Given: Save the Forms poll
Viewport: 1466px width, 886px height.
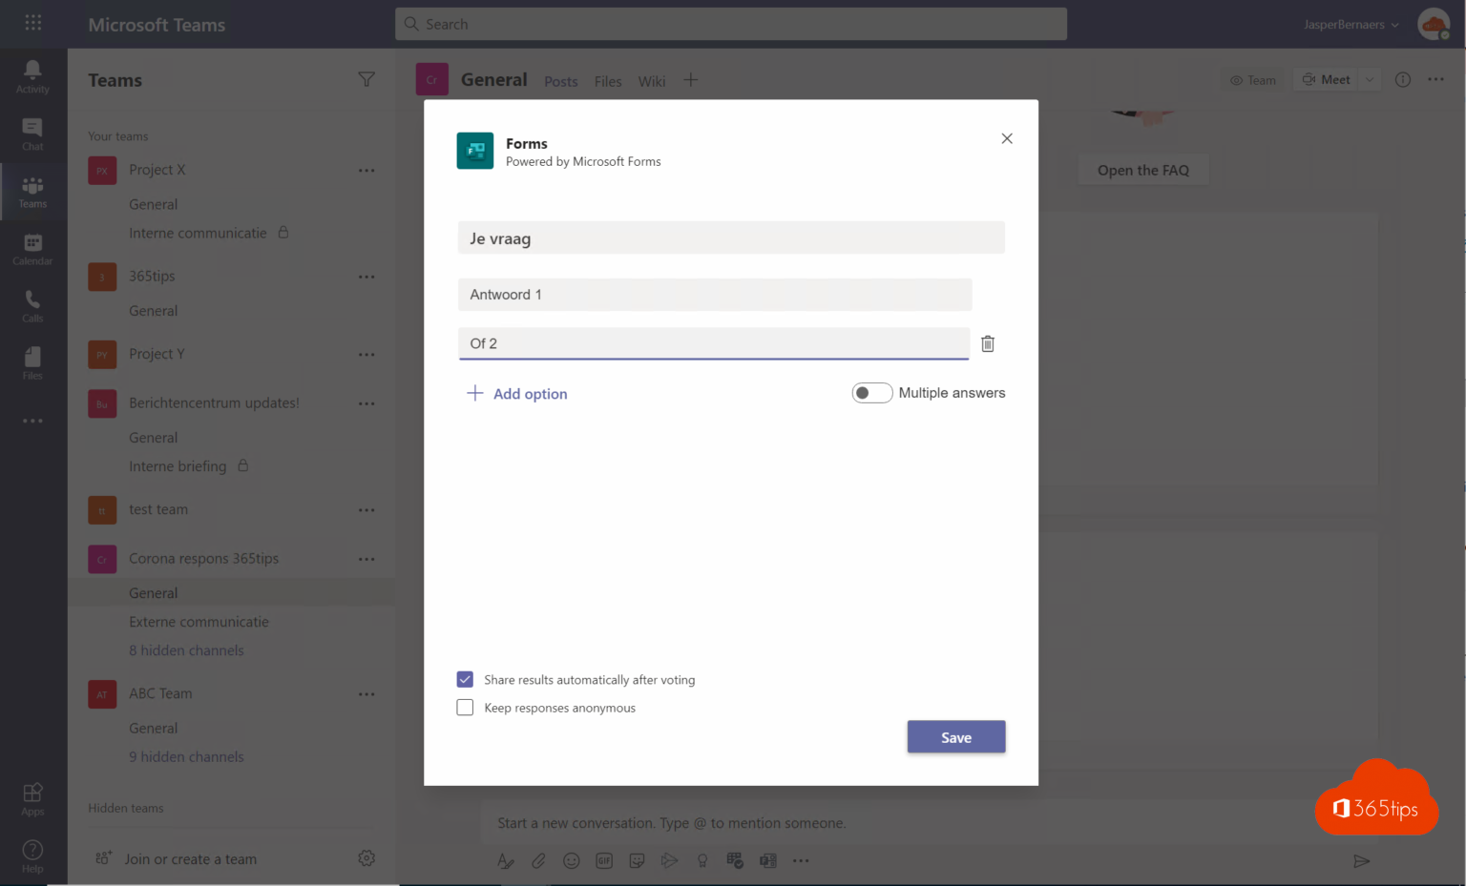Looking at the screenshot, I should tap(955, 736).
